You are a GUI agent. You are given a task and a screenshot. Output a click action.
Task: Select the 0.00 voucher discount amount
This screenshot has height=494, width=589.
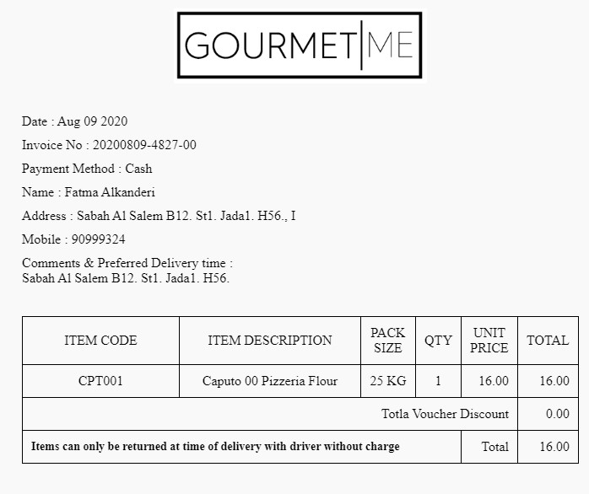pos(557,414)
